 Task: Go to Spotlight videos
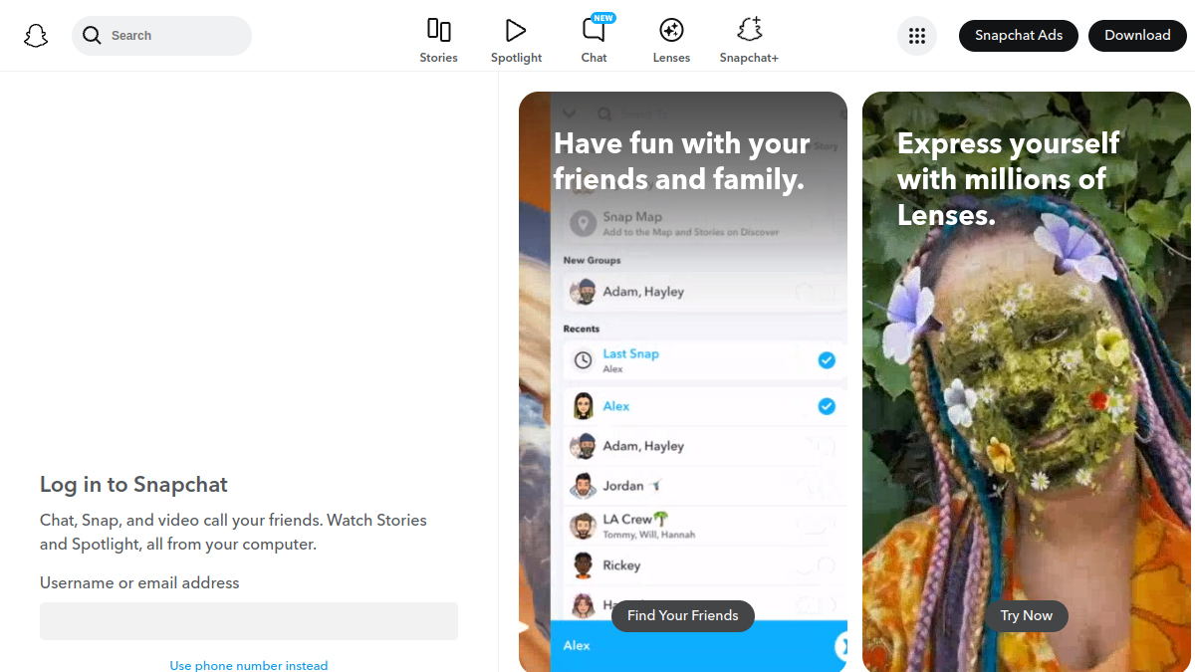516,41
